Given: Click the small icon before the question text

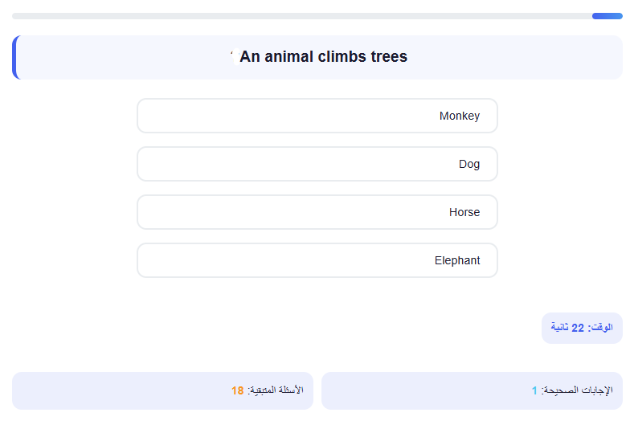Looking at the screenshot, I should (235, 56).
